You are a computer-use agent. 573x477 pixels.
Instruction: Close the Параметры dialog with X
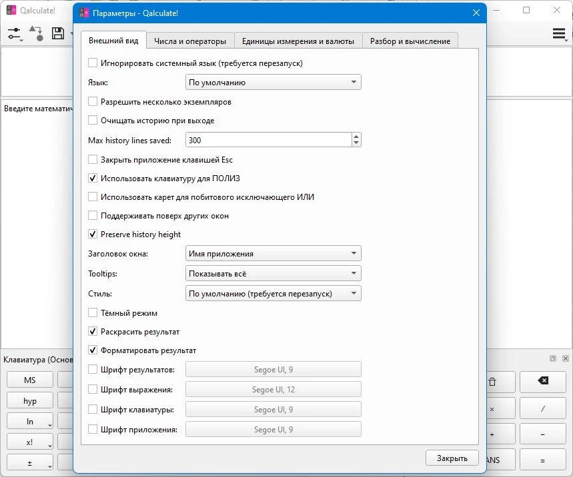(476, 13)
